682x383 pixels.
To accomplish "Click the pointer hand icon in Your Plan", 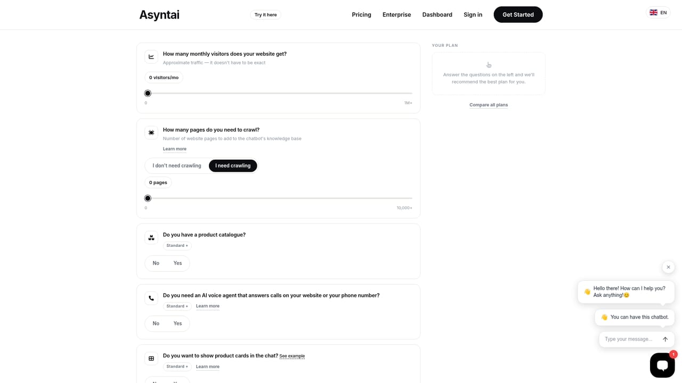I will tap(489, 65).
